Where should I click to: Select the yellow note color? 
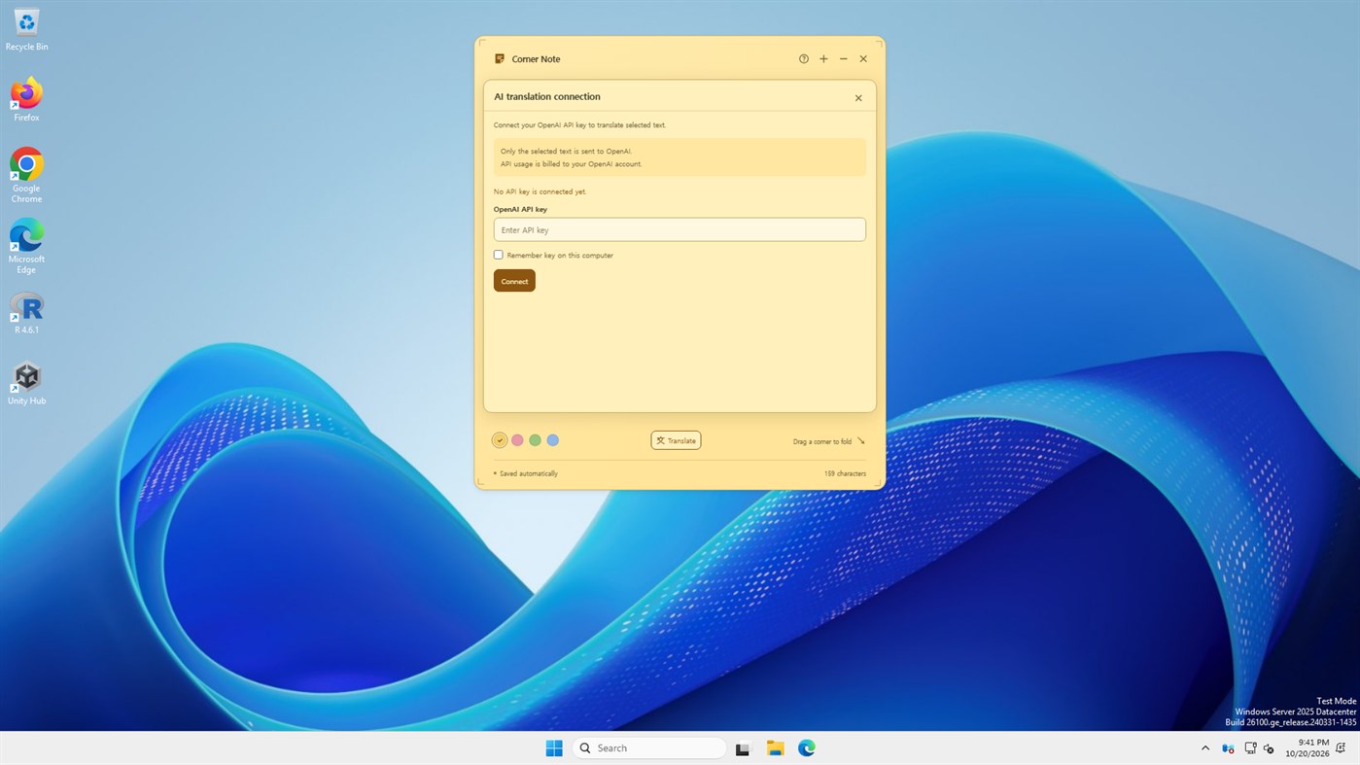(500, 440)
